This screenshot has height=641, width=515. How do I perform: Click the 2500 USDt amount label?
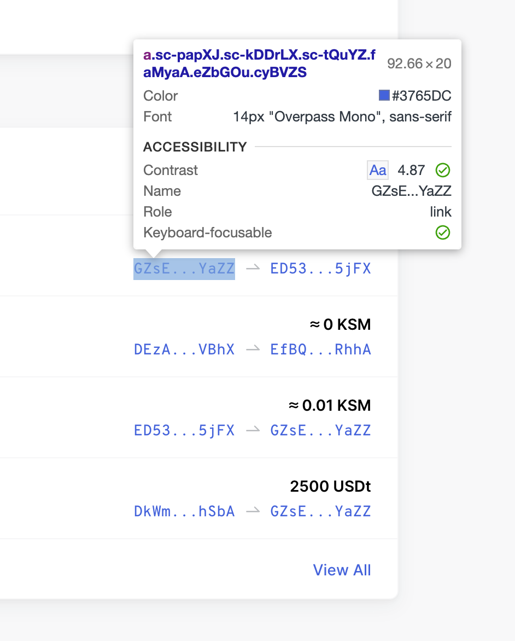[x=330, y=486]
